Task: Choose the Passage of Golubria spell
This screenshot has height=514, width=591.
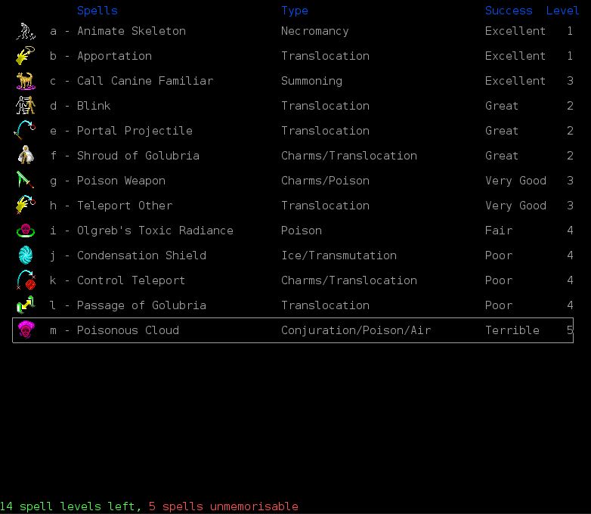Action: coord(141,305)
